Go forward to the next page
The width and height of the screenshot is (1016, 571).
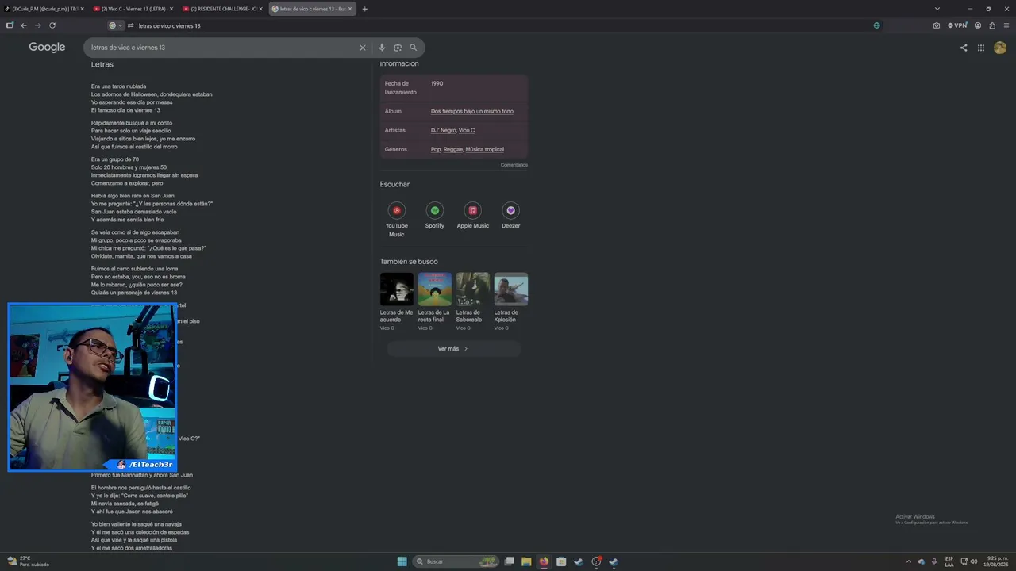click(x=37, y=25)
